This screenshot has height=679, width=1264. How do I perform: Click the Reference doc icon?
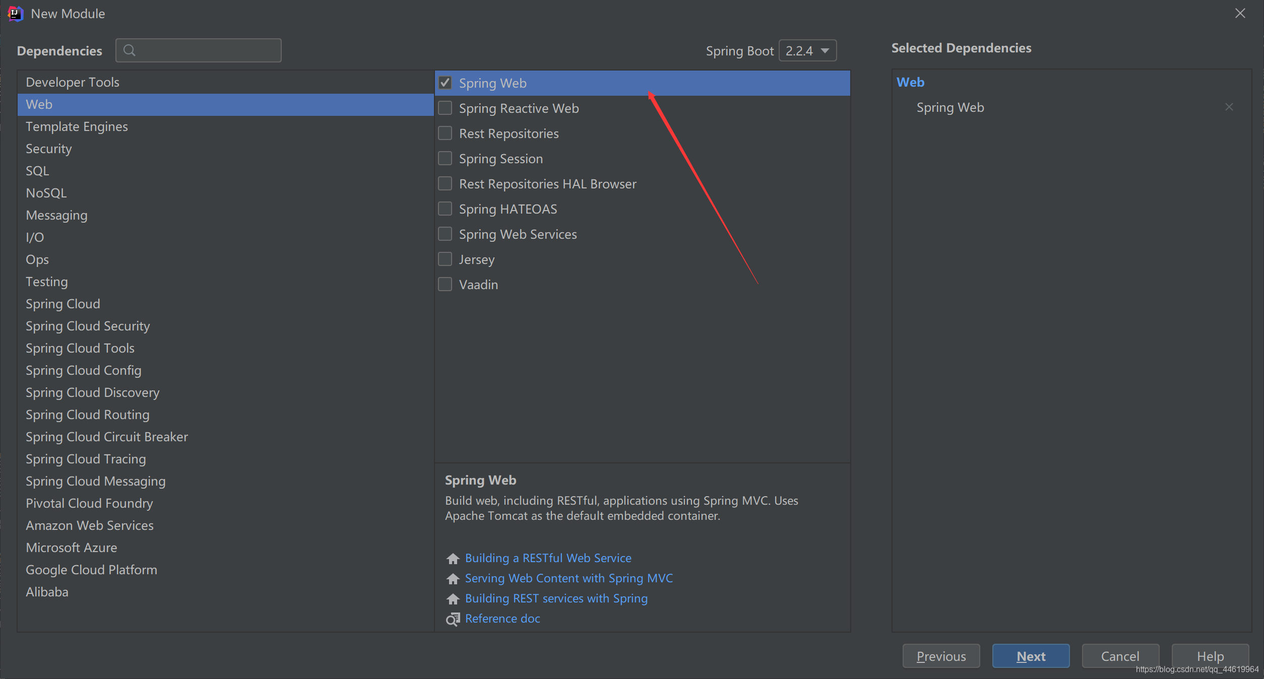click(x=453, y=619)
